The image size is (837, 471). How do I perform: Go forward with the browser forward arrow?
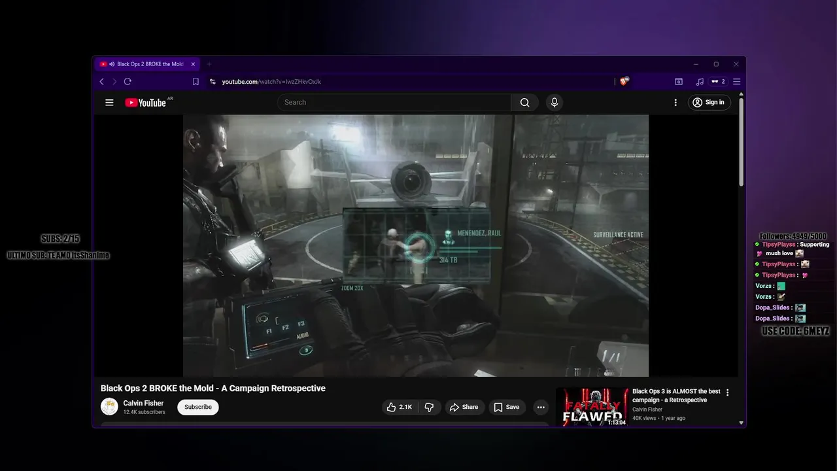(114, 82)
